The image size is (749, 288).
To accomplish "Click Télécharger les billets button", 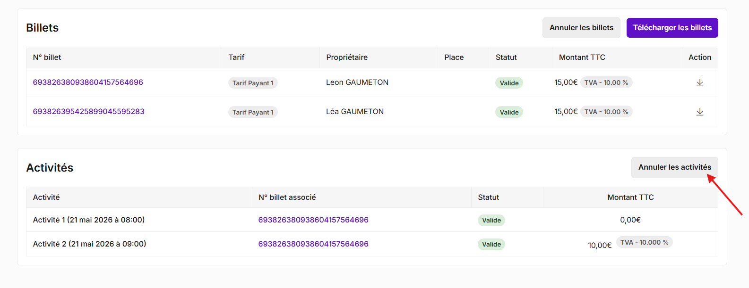I will (672, 28).
